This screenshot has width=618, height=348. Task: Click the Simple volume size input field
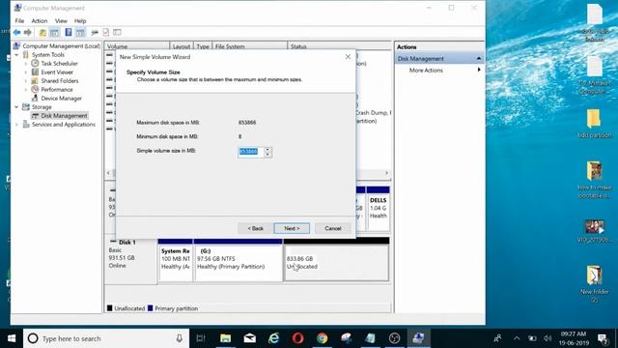click(x=251, y=152)
